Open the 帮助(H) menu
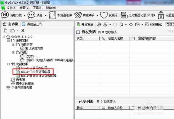 pos(51,8)
